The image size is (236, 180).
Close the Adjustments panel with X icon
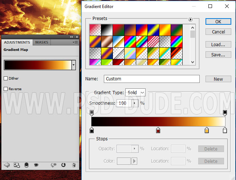coord(77,37)
